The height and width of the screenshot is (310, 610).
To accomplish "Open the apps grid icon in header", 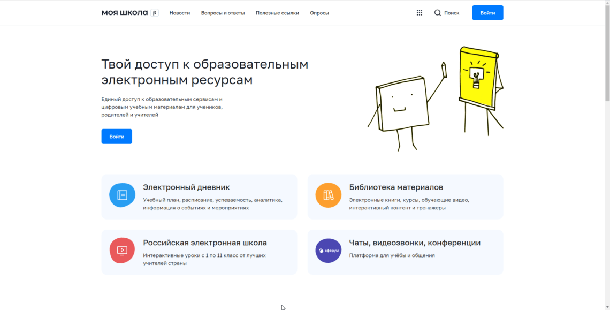I will pyautogui.click(x=420, y=13).
